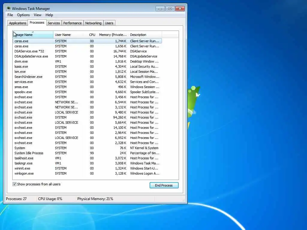307x230 pixels.
Task: Click Processes: 27 in status bar
Action: tap(16, 199)
